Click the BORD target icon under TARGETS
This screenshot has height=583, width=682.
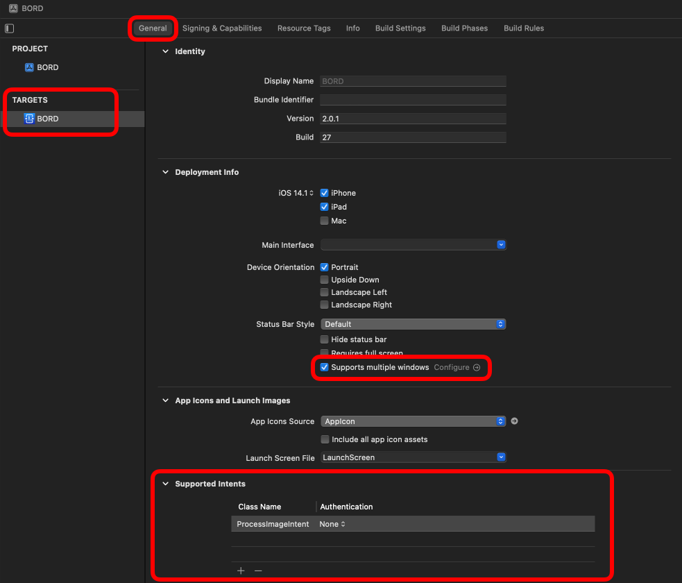(29, 119)
